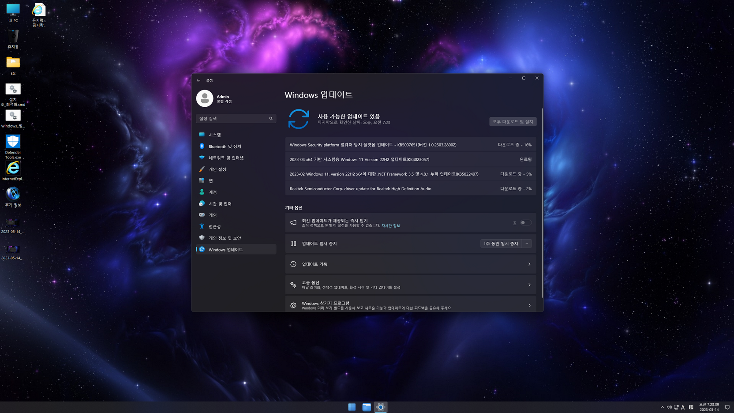Select the KB5022497 .NET Framework update row
This screenshot has height=413, width=734.
point(411,174)
